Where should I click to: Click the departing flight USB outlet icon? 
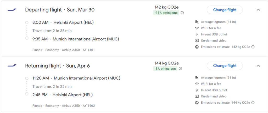click(x=197, y=34)
